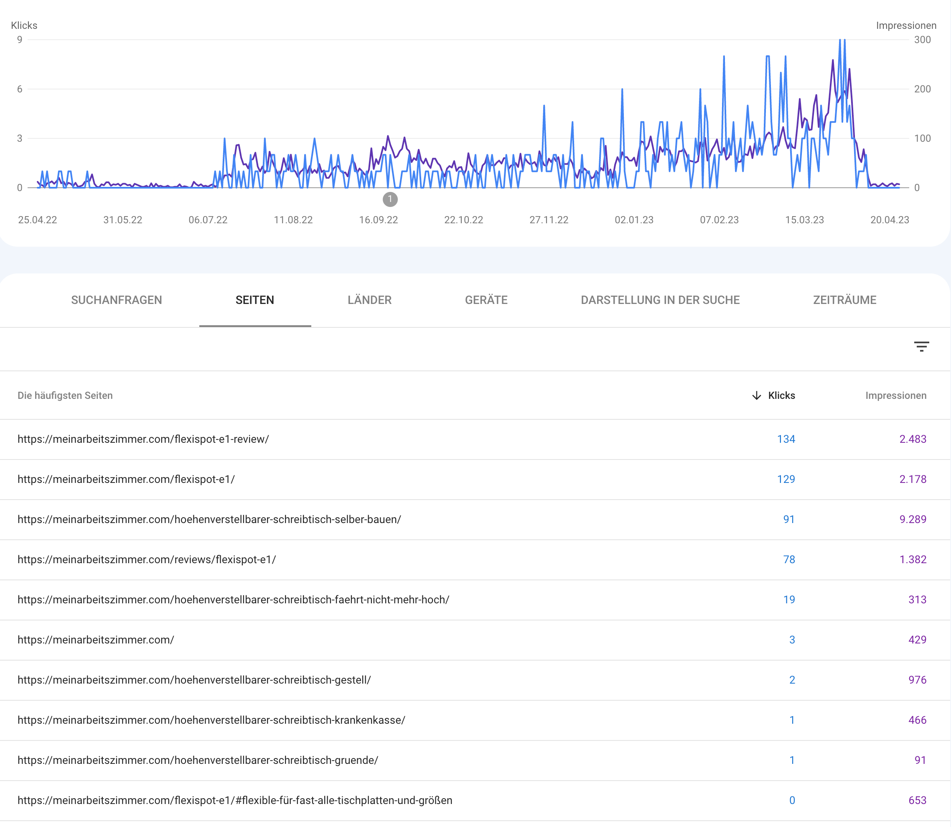This screenshot has height=827, width=951.
Task: Click the 91 clicks value
Action: 789,520
